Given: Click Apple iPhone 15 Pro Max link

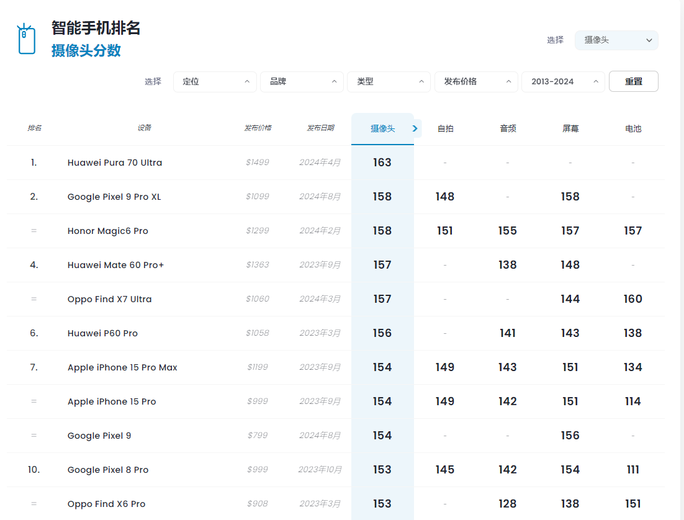Looking at the screenshot, I should (122, 368).
